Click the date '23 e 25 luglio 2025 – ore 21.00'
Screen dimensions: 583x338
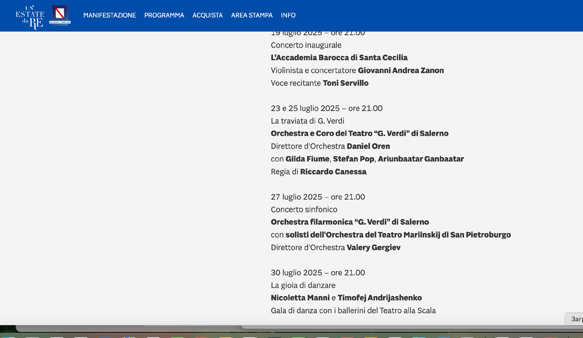[x=326, y=108]
